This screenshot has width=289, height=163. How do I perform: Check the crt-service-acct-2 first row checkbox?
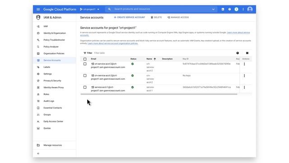point(85,64)
